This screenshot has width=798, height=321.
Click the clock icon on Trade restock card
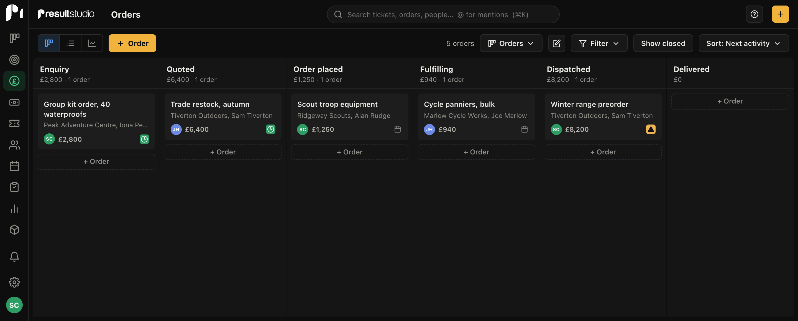pos(270,129)
